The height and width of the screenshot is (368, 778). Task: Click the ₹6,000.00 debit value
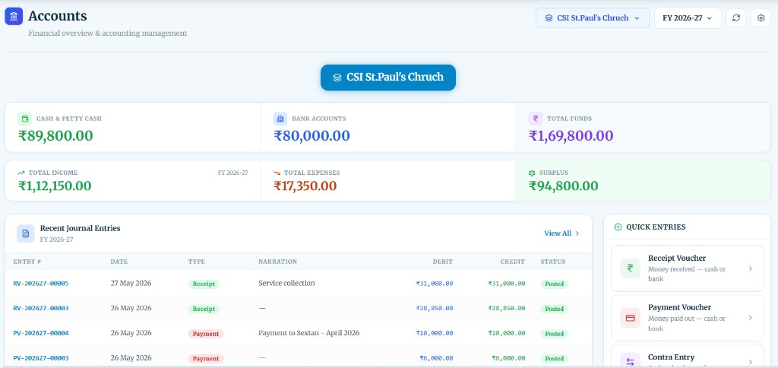(436, 358)
